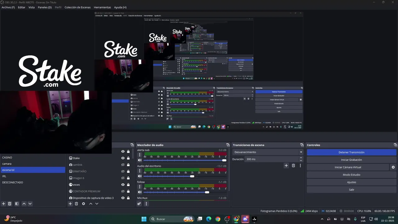Pop out the Transiciones de escena dock
The image size is (398, 224).
point(302,145)
